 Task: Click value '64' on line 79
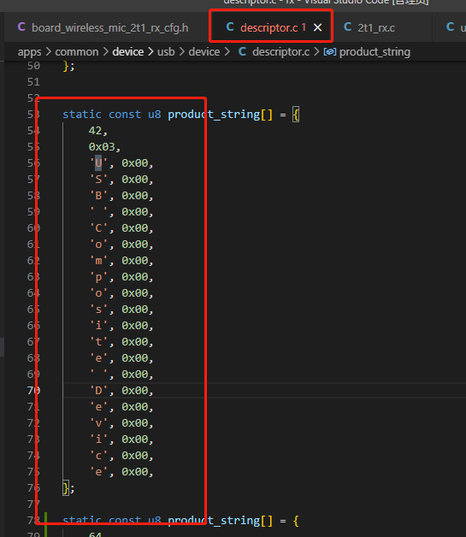coord(95,534)
